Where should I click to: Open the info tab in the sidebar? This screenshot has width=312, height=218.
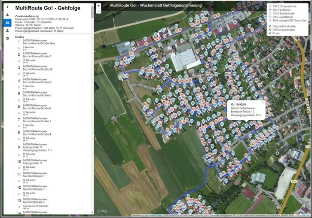click(x=7, y=7)
